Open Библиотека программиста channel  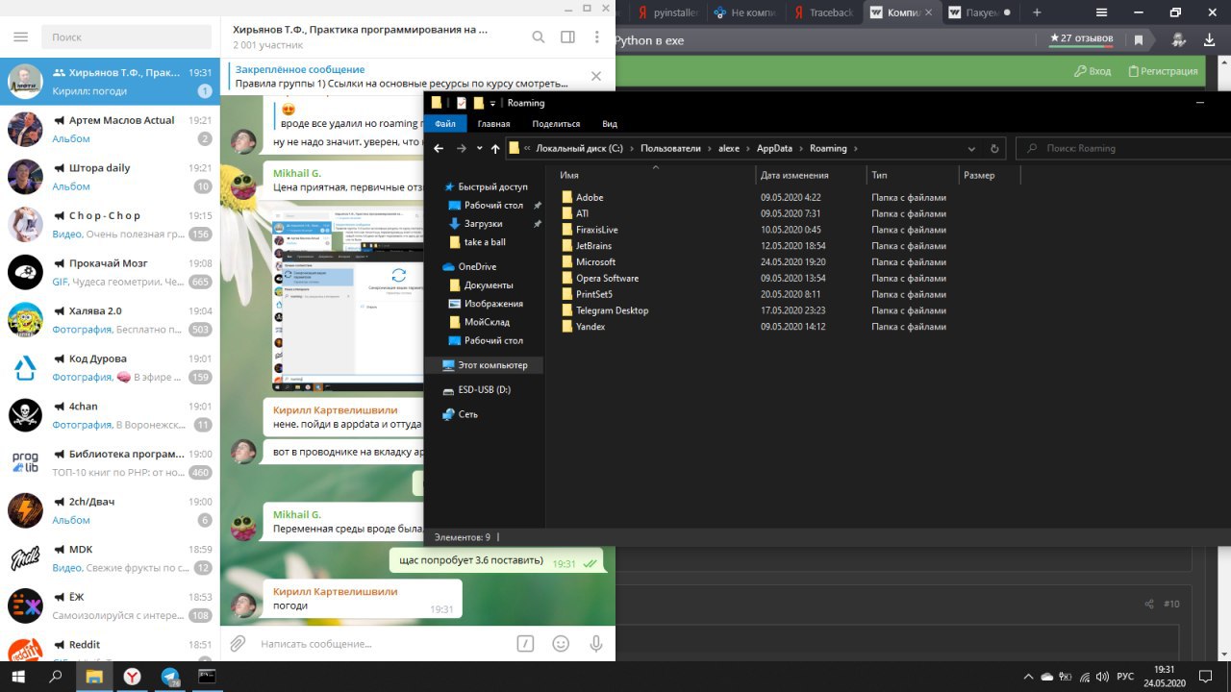pyautogui.click(x=110, y=462)
